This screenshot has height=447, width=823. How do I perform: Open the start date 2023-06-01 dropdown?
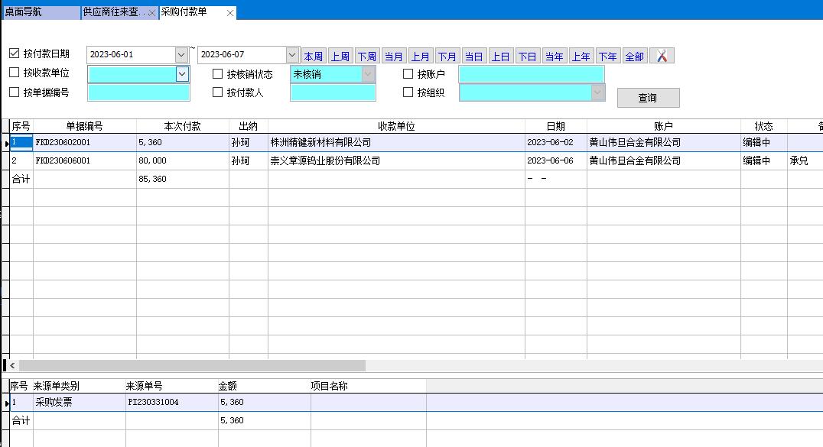click(181, 55)
